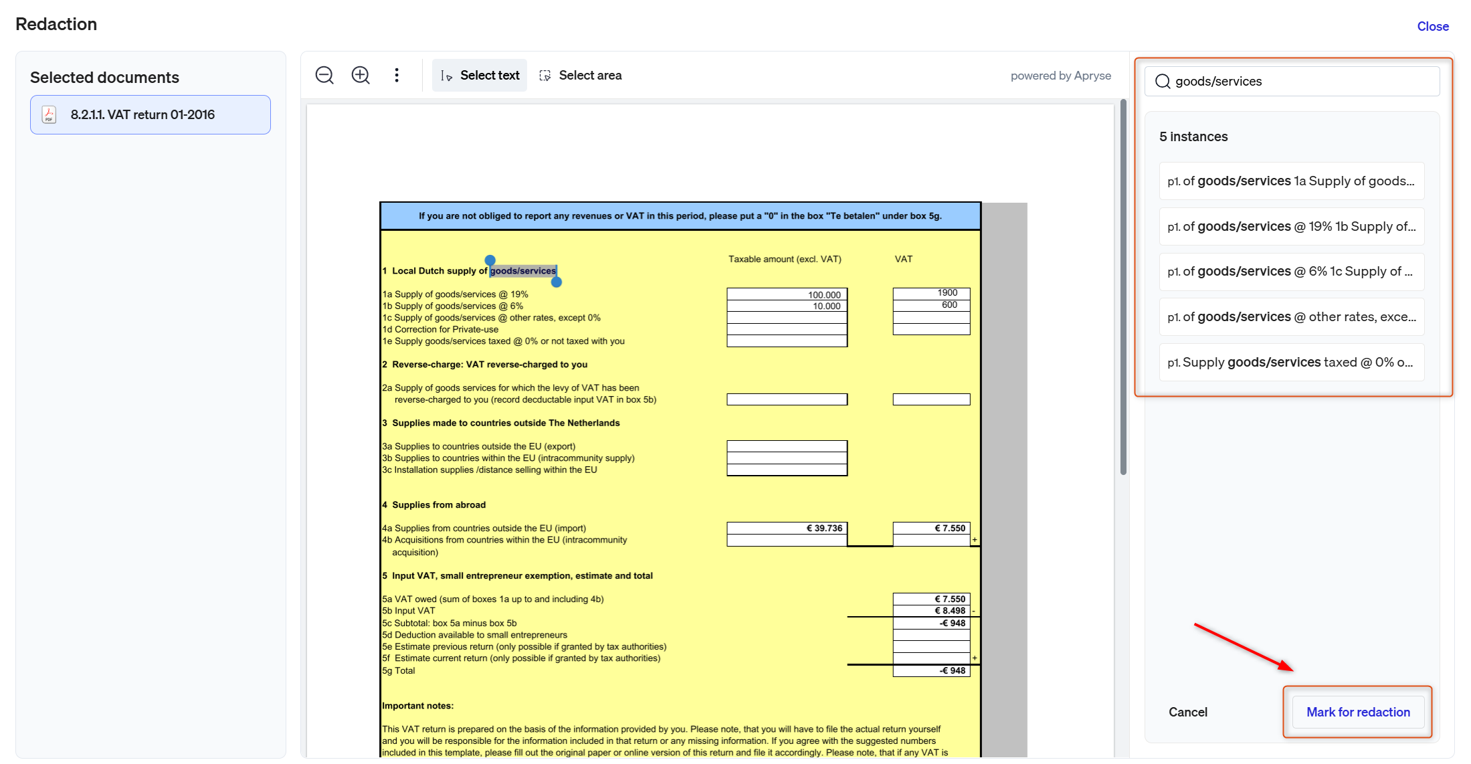Activate the Select text tool

pos(480,75)
